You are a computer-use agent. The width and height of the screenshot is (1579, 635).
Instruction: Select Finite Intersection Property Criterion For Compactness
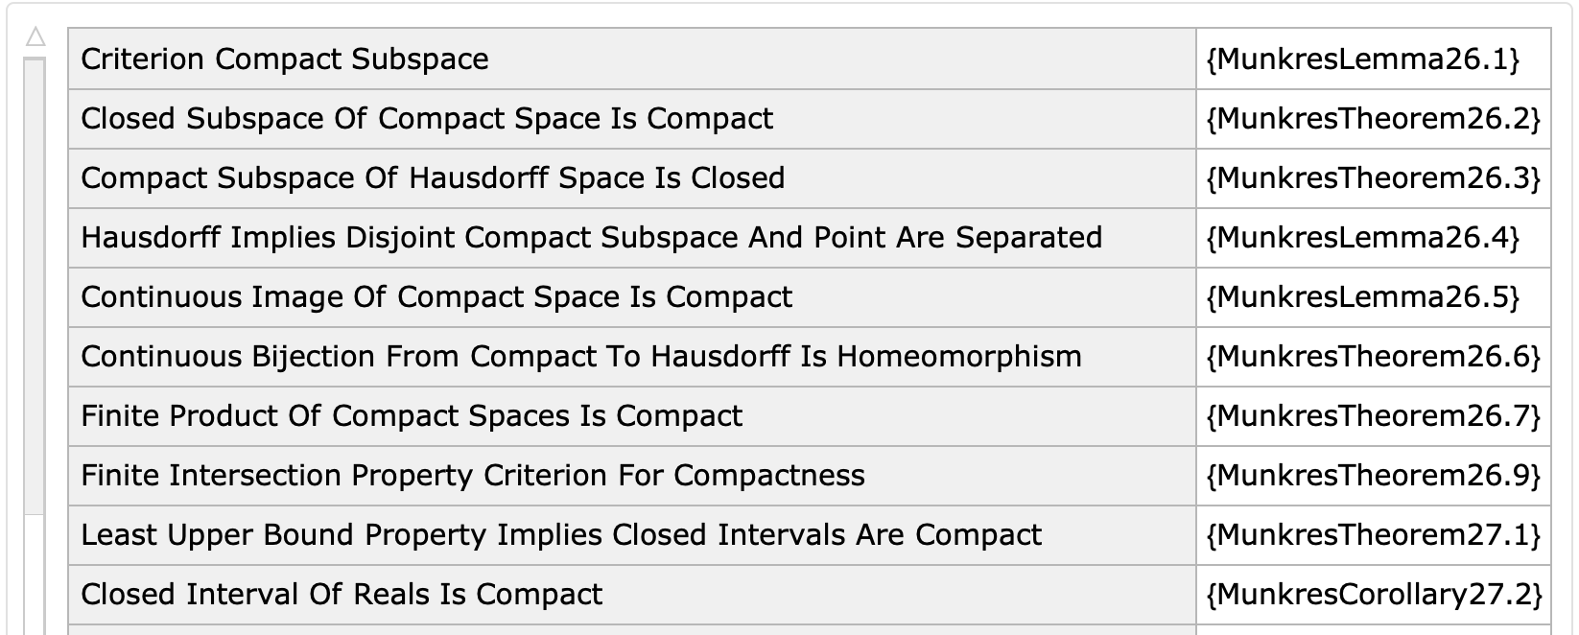(x=473, y=476)
